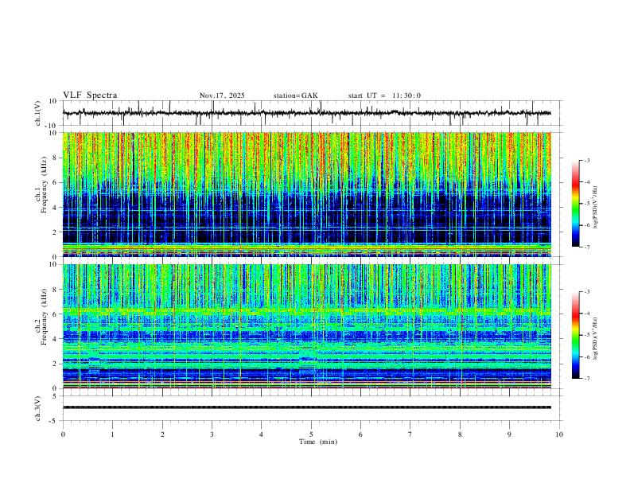Click the ch.1 "Frequency (kHz)" axis label
Image resolution: width=630 pixels, height=487 pixels.
(44, 185)
